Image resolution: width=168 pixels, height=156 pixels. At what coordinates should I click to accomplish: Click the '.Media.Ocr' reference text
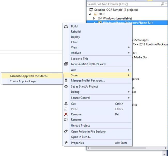point(140,57)
